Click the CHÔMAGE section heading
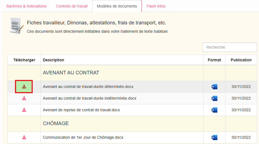Viewport: 259px width, 144px height. tap(56, 123)
